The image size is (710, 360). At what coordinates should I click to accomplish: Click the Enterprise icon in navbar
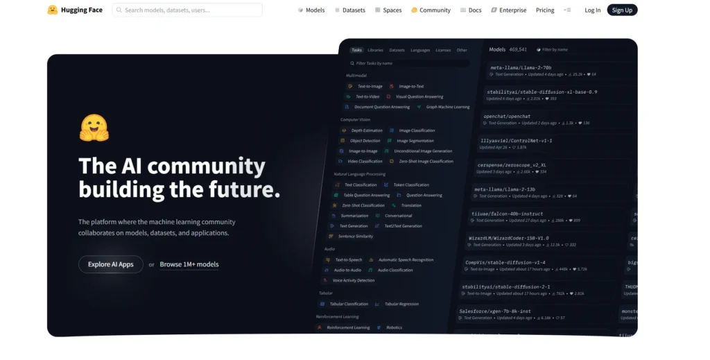(x=494, y=10)
